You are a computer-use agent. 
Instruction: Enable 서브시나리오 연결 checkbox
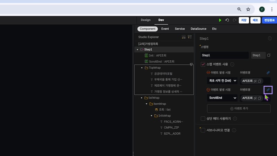tap(203, 130)
